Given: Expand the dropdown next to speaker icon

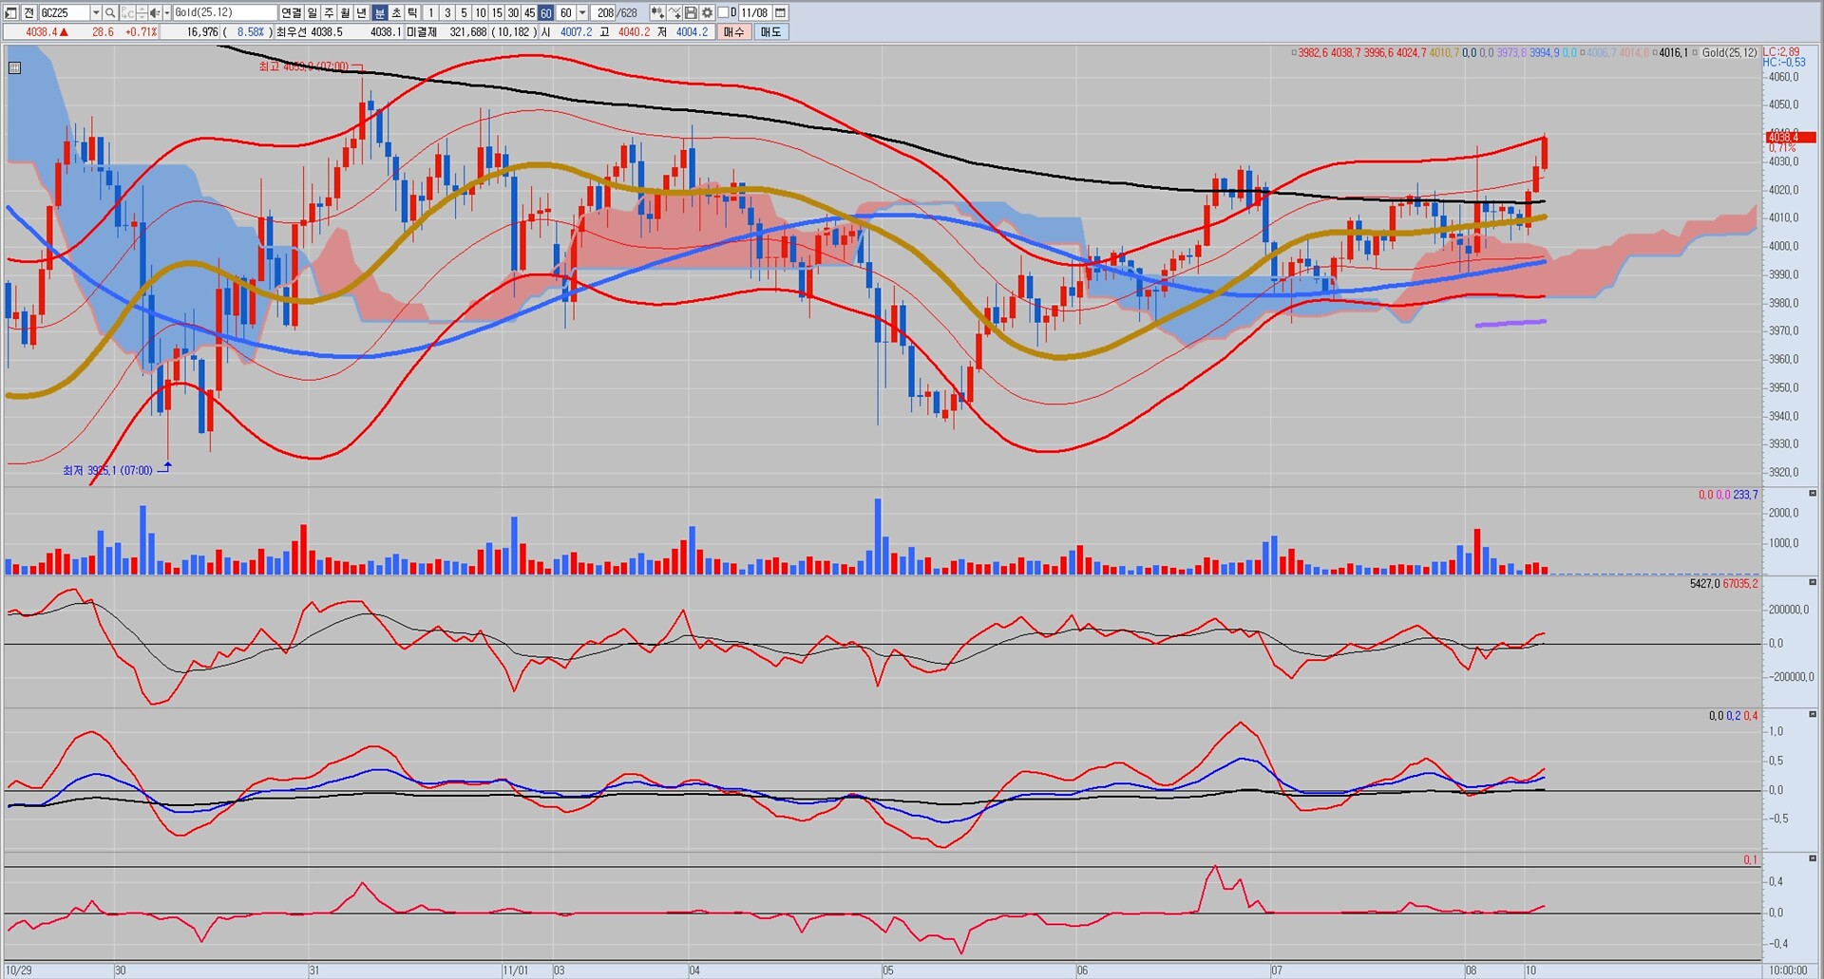Looking at the screenshot, I should point(166,12).
